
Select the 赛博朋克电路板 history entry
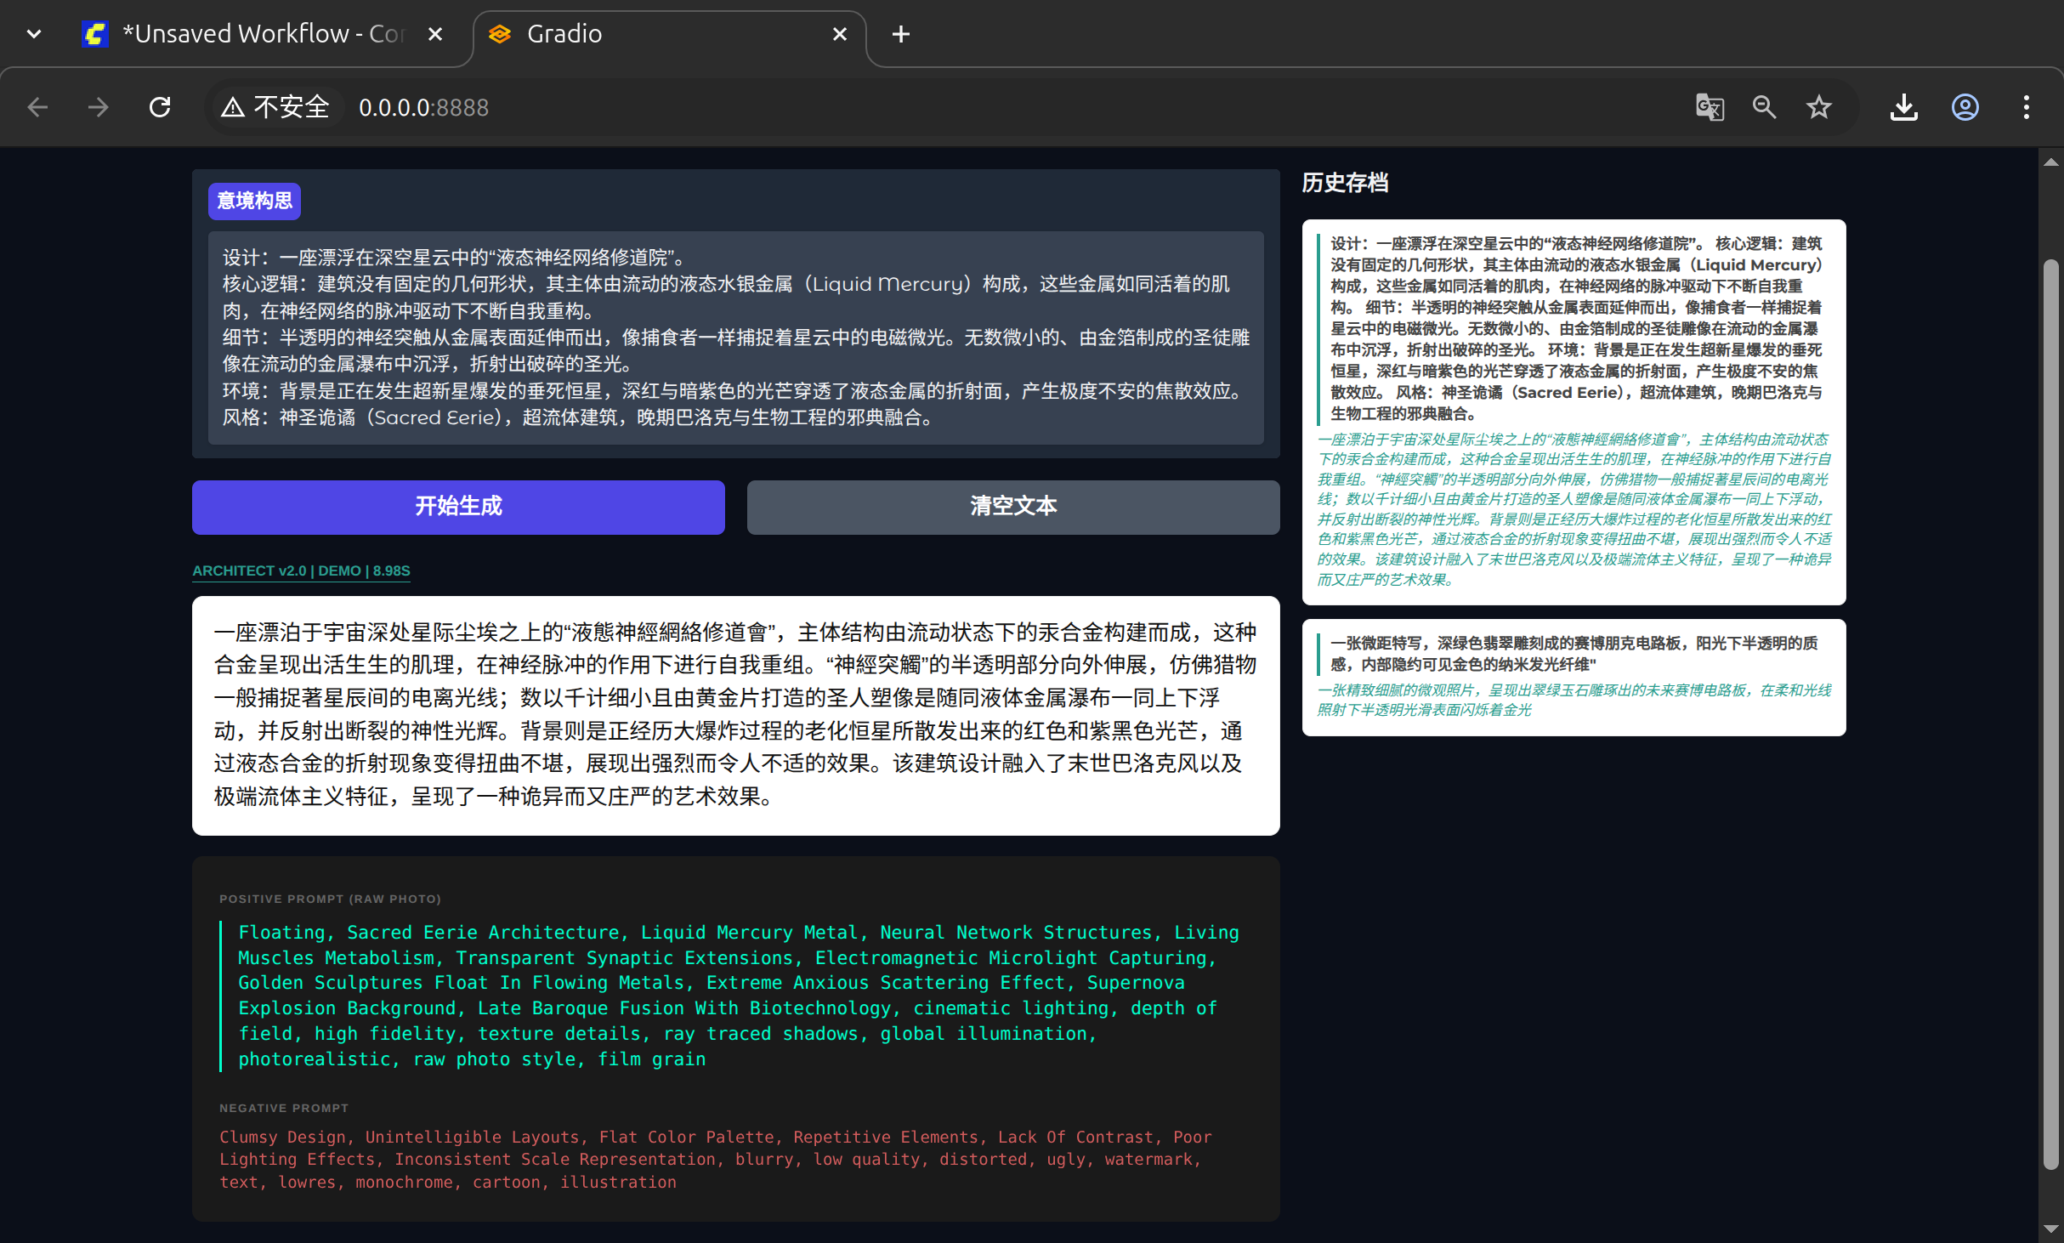coord(1573,677)
